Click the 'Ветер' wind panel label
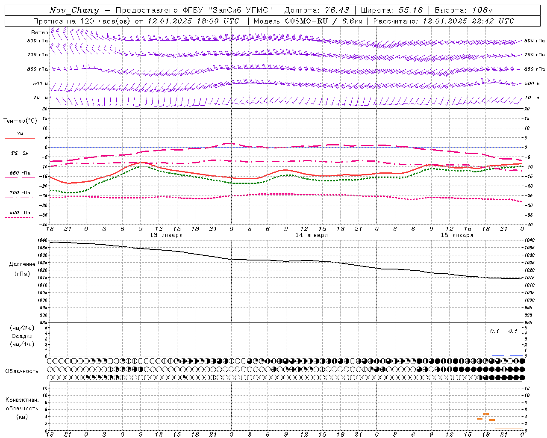 [39, 33]
